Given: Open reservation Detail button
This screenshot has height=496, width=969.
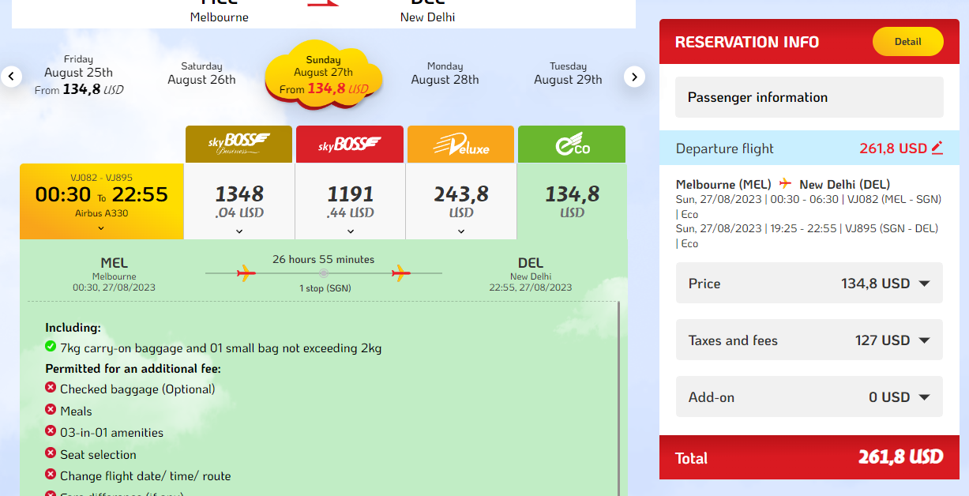Looking at the screenshot, I should 907,42.
